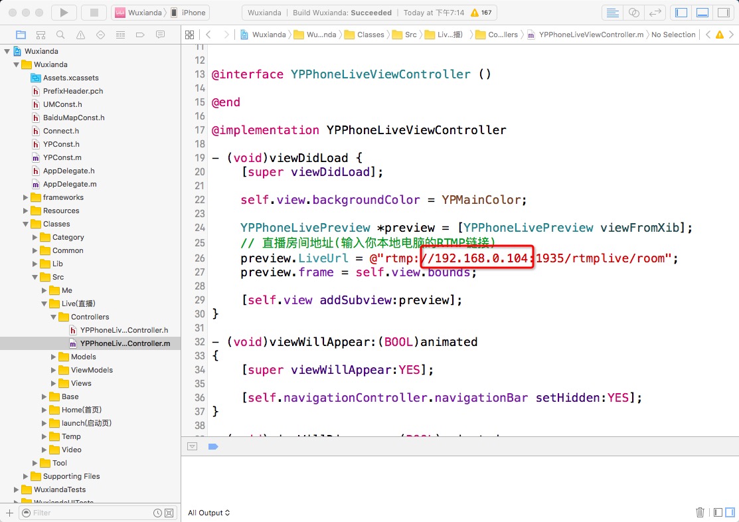This screenshot has height=522, width=739.
Task: Show the Breakpoint navigator
Action: click(140, 35)
